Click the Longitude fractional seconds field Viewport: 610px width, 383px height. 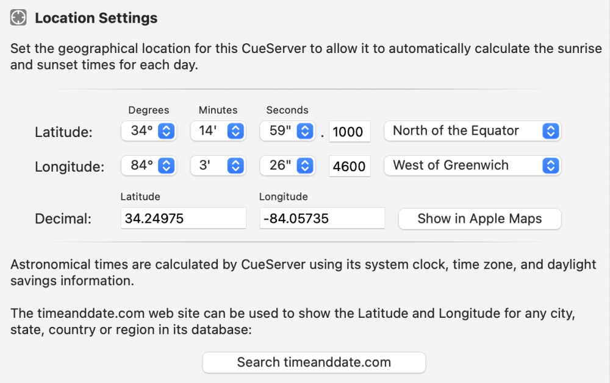point(349,166)
